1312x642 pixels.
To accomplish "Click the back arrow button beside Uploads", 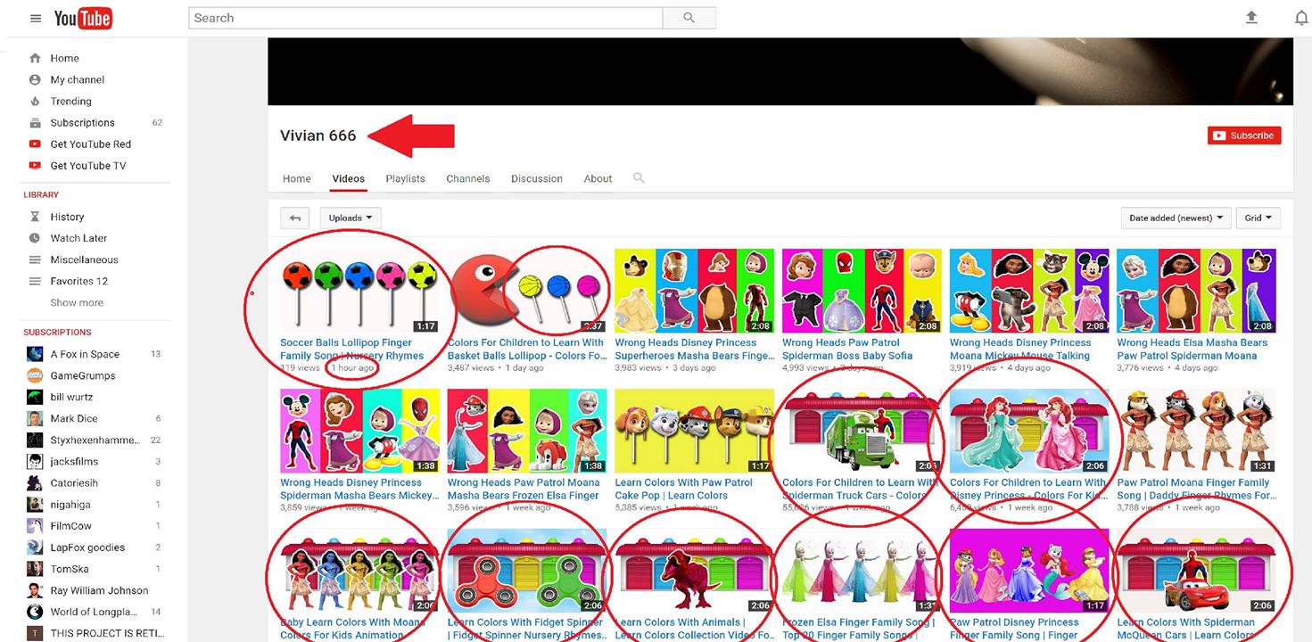I will pyautogui.click(x=294, y=218).
